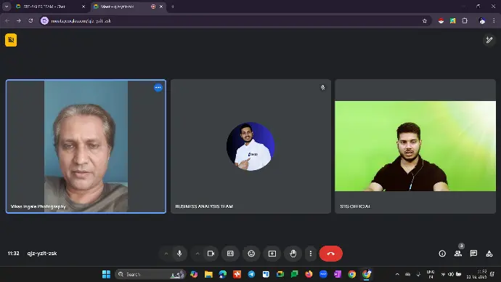Raise hand using the hand icon
The image size is (501, 282).
[x=293, y=254]
